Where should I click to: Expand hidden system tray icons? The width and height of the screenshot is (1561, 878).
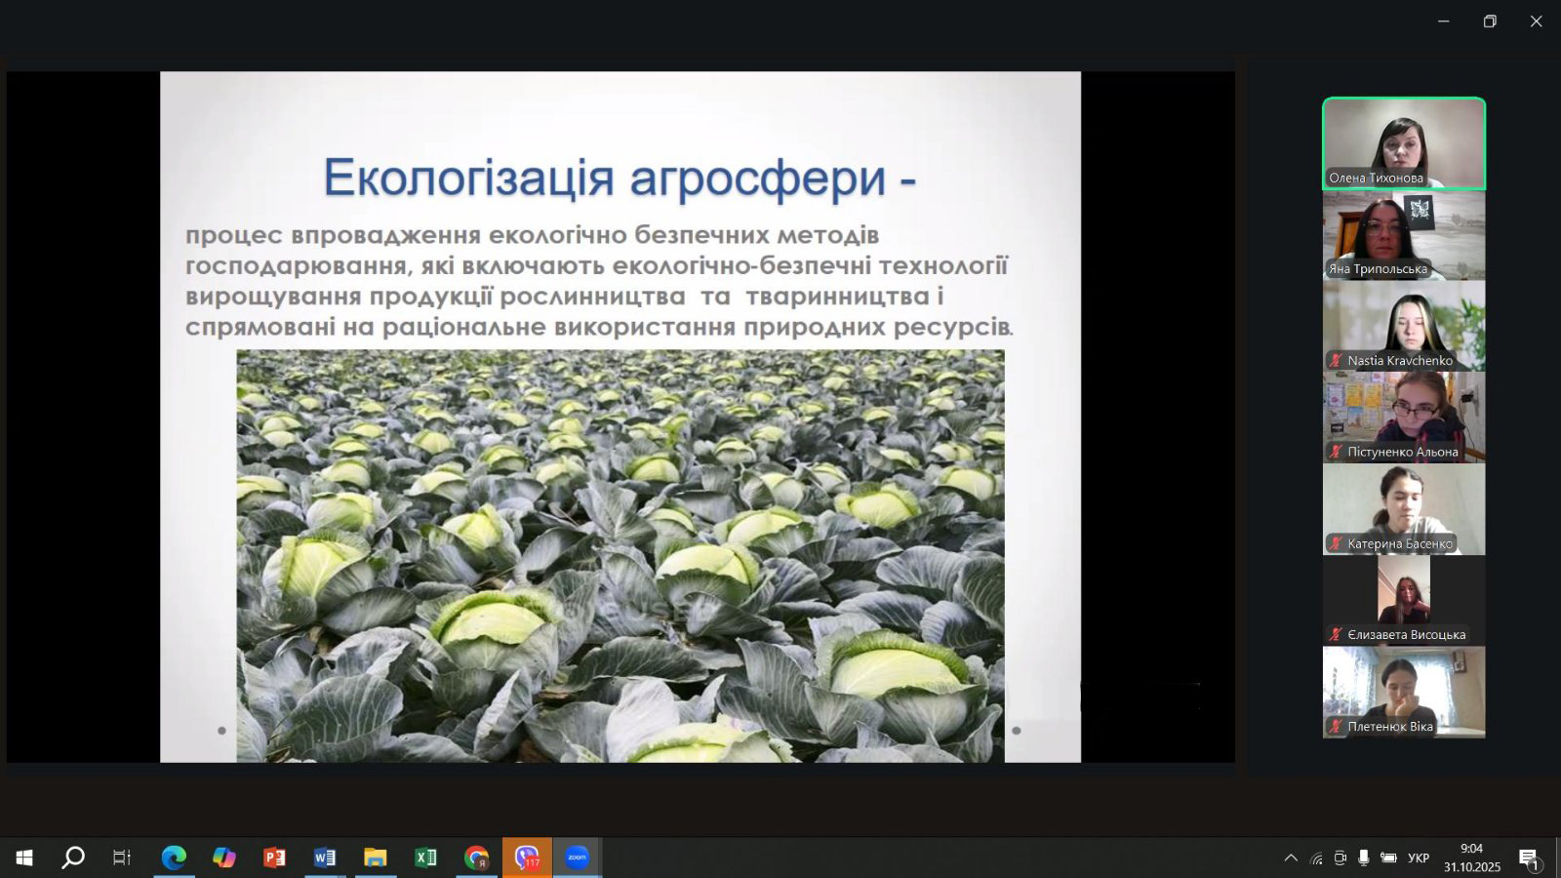tap(1291, 858)
